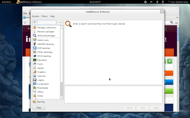Image resolution: width=190 pixels, height=118 pixels.
Task: Click the accessibility icon in top bar
Action: pyautogui.click(x=145, y=2)
